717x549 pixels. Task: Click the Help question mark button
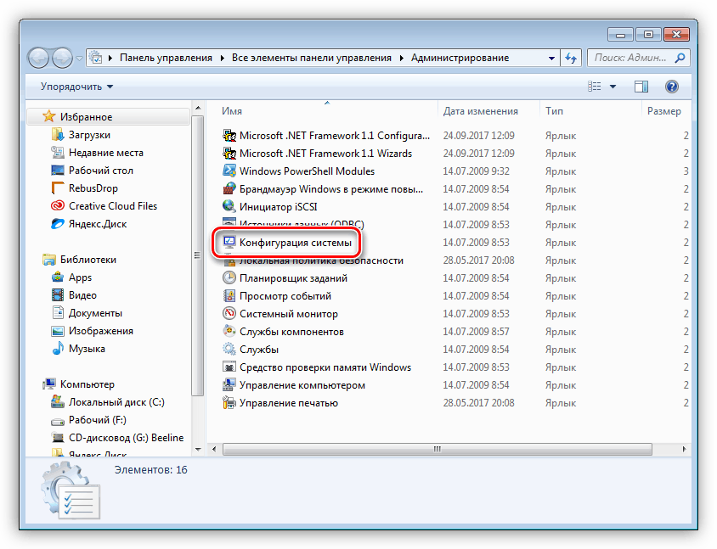pos(671,86)
